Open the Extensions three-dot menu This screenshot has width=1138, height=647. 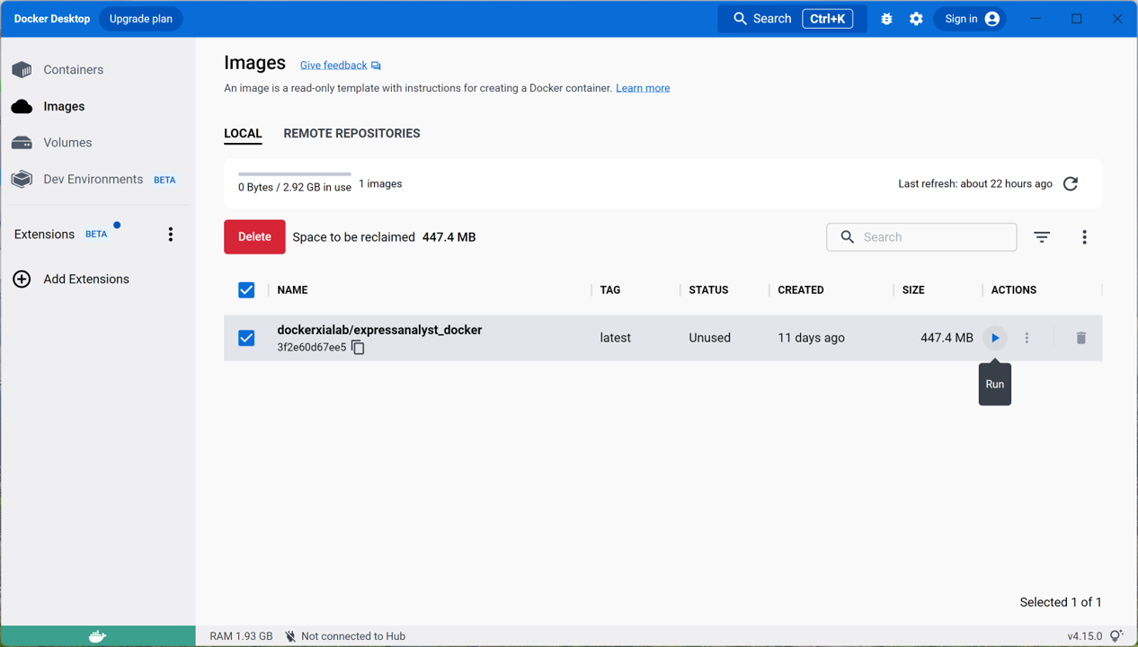(171, 235)
